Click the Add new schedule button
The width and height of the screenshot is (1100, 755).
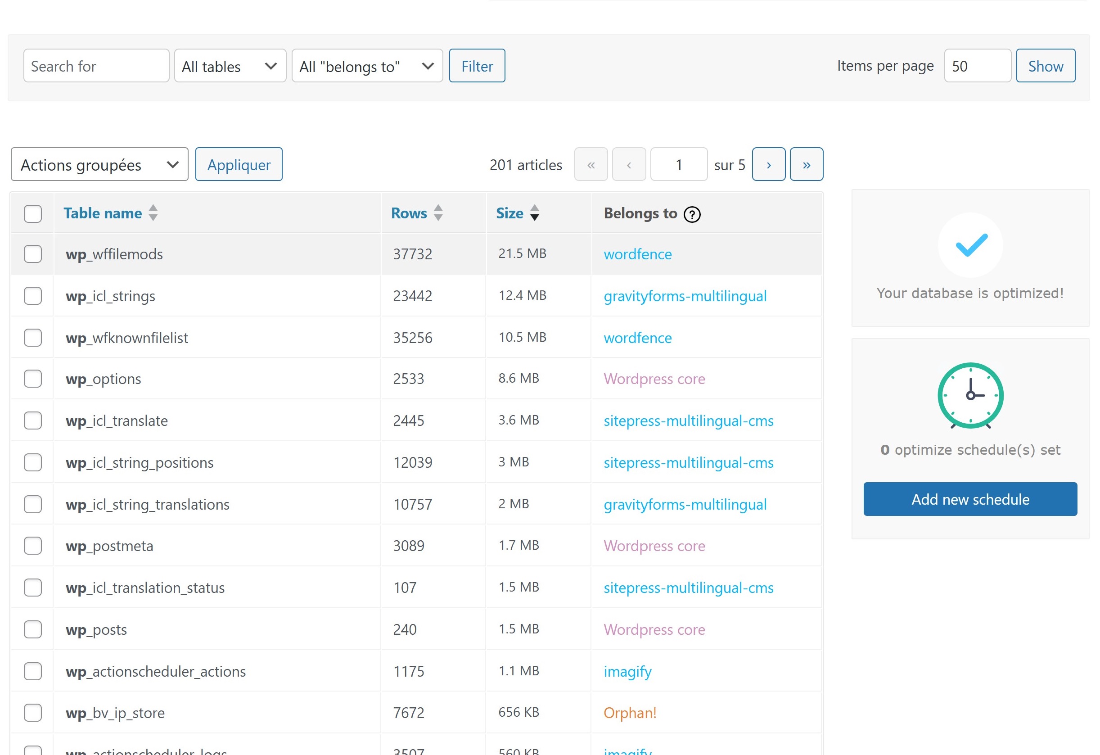tap(970, 499)
